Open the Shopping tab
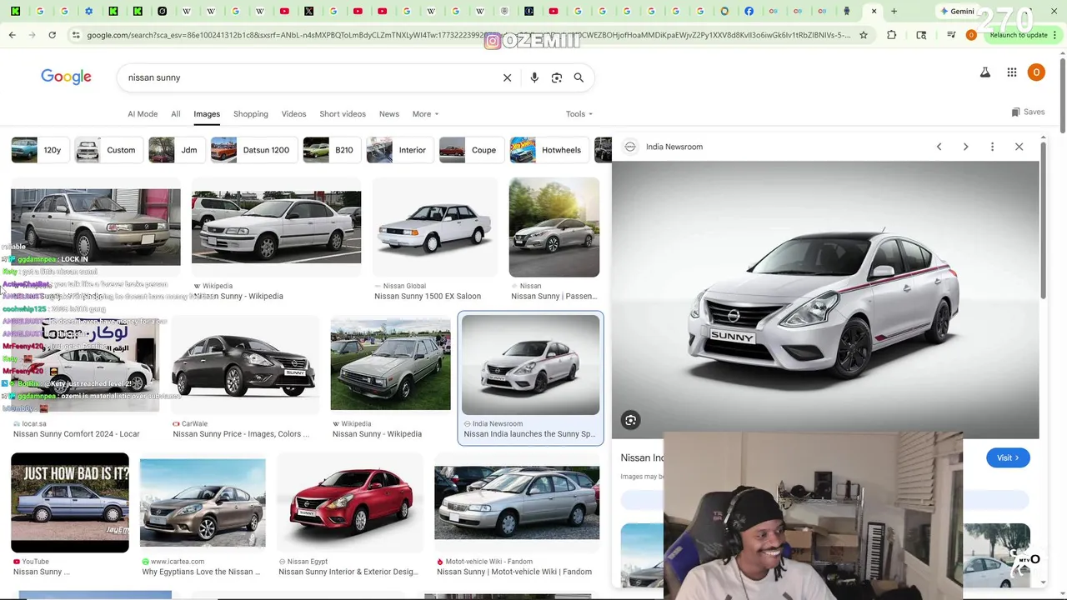The width and height of the screenshot is (1067, 600). tap(251, 114)
